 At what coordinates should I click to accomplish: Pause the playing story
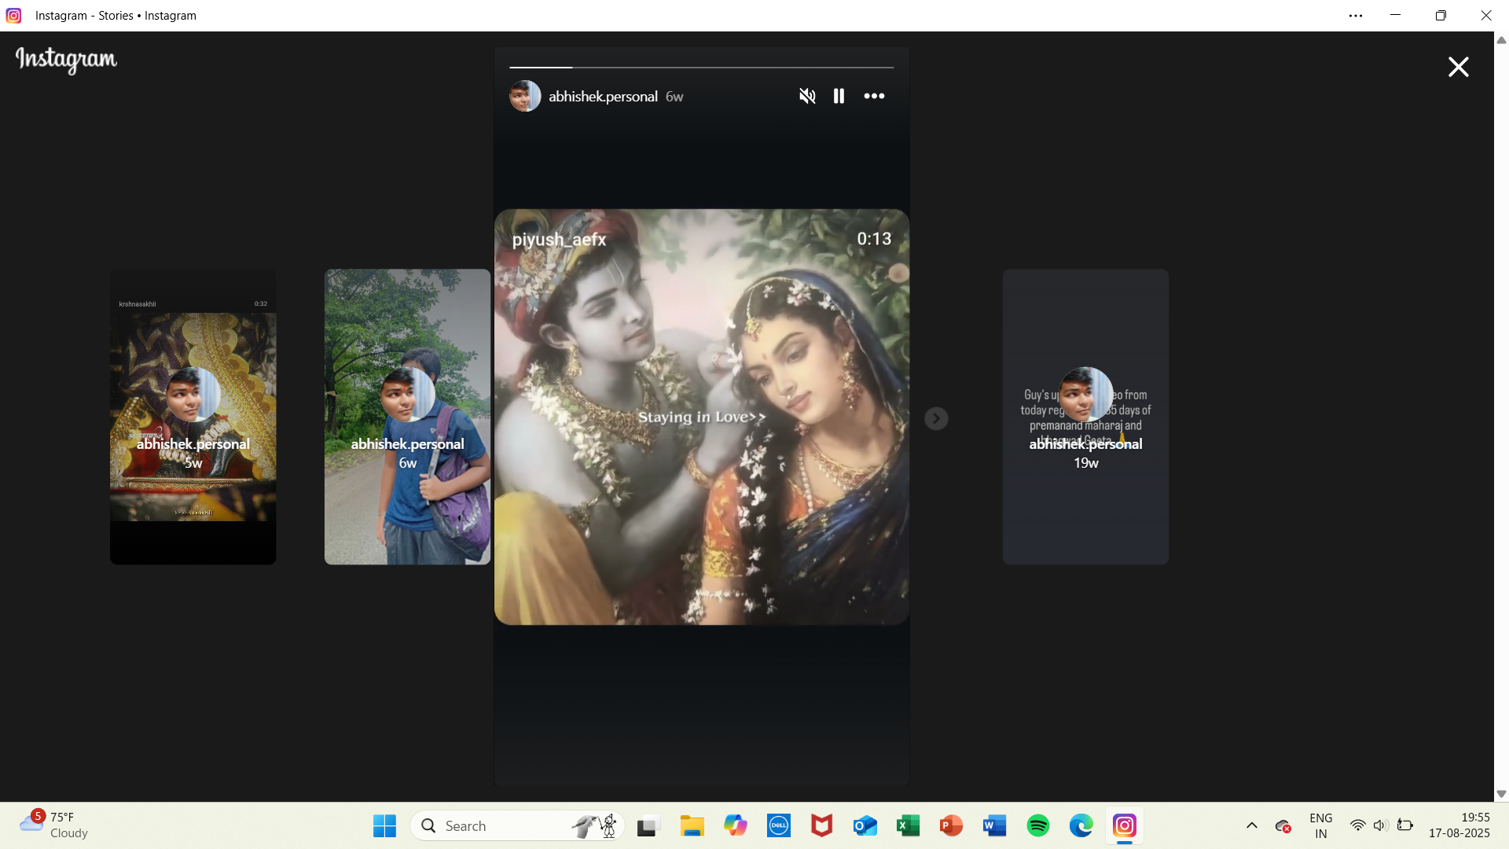point(839,96)
